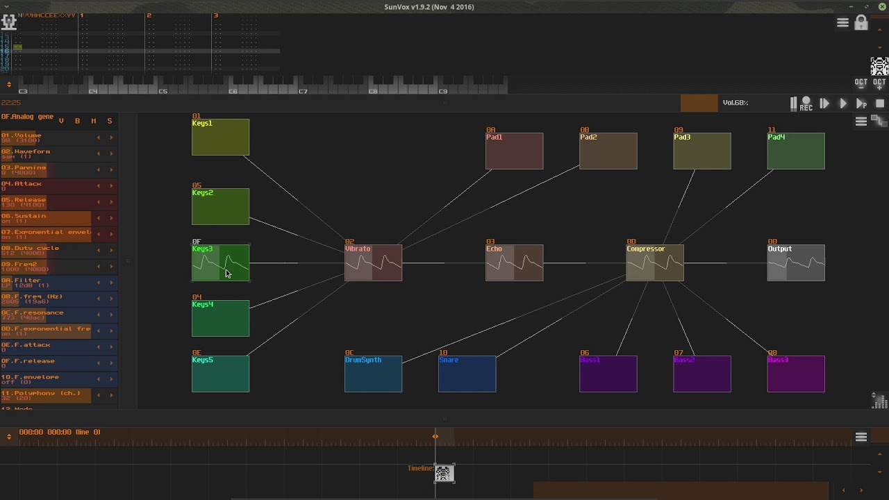The image size is (889, 500).
Task: Select the Pad4 module
Action: pyautogui.click(x=796, y=151)
